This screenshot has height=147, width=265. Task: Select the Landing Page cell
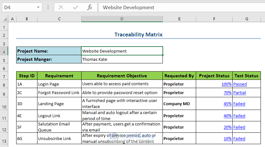point(59,104)
